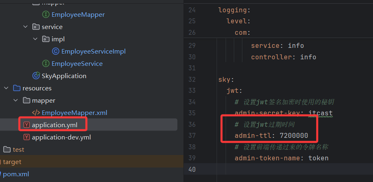Collapse the resources folder chevron
Image resolution: width=373 pixels, height=182 pixels.
(6, 88)
